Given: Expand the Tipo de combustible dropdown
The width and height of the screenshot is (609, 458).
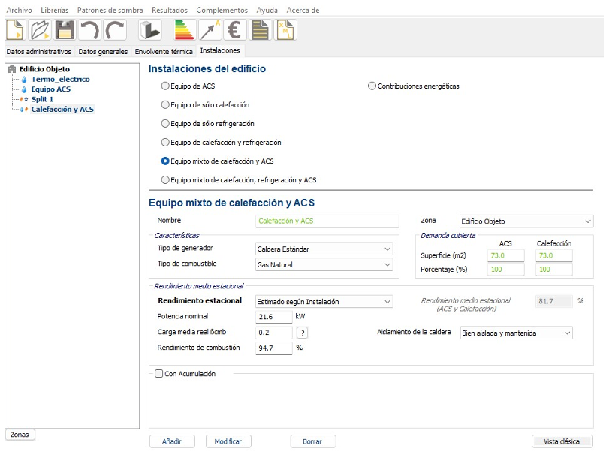Looking at the screenshot, I should tap(324, 265).
